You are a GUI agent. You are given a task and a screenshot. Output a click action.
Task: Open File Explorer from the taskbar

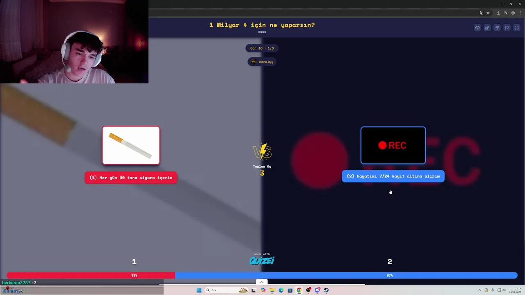tap(272, 290)
